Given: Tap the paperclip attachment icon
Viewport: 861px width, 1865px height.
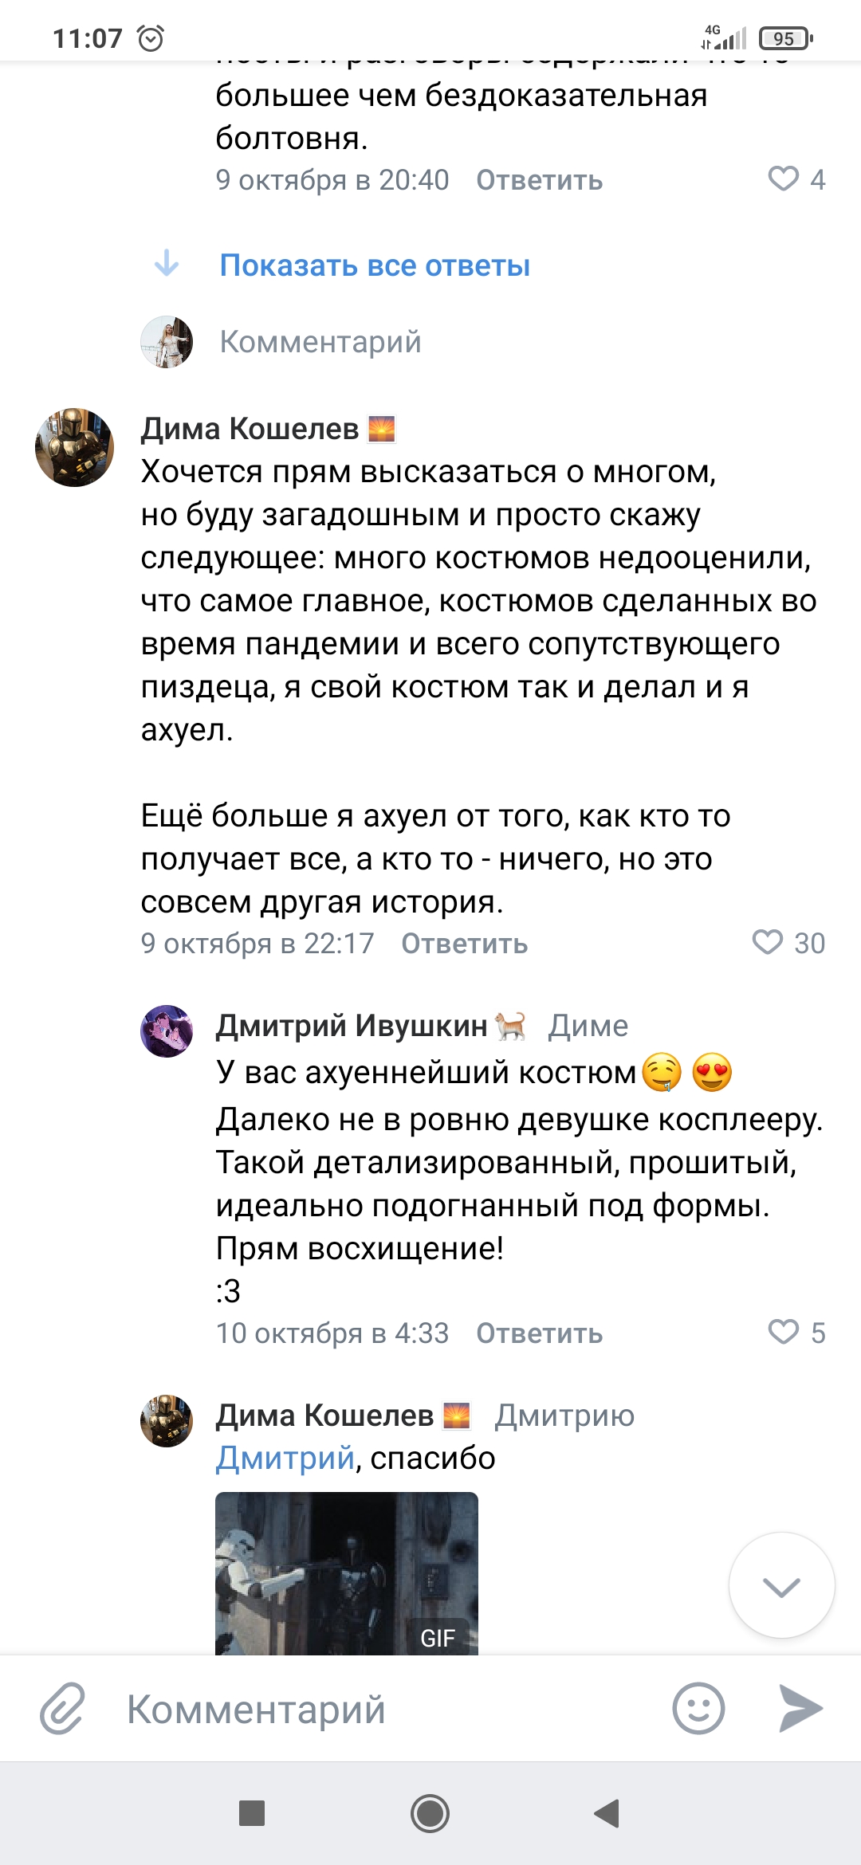Looking at the screenshot, I should tap(62, 1709).
